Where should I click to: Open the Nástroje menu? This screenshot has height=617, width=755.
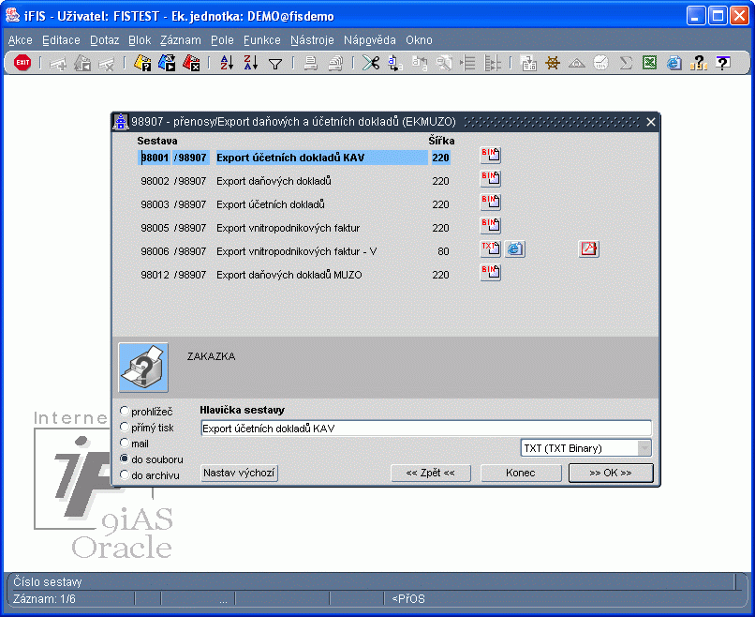tap(312, 40)
